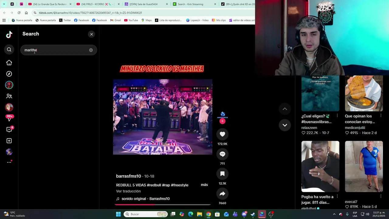Viewport: 389px width, 219px height.
Task: Open Chrome tab search dropdown arrow
Action: pos(4,4)
